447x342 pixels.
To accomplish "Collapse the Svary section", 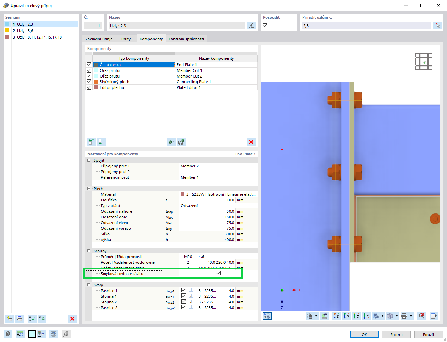I will (x=89, y=285).
